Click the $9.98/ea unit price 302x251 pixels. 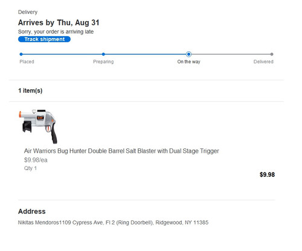click(36, 160)
